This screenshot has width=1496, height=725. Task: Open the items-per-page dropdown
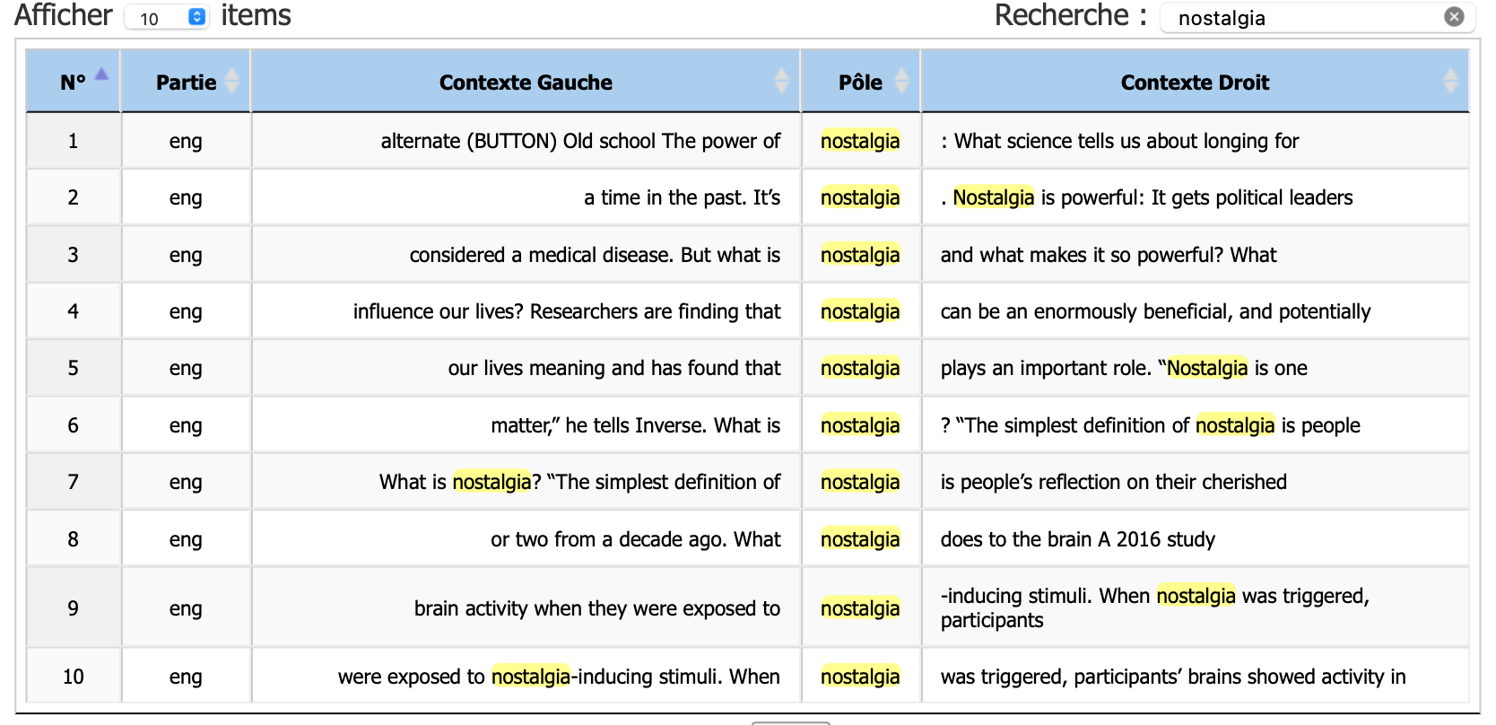166,18
